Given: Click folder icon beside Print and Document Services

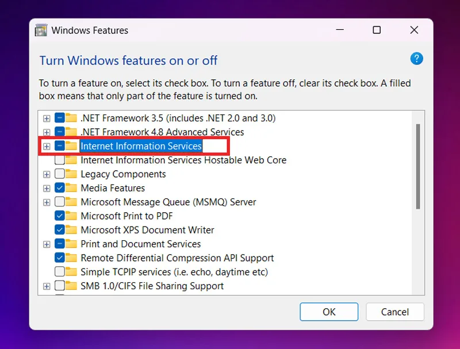Looking at the screenshot, I should [x=71, y=244].
